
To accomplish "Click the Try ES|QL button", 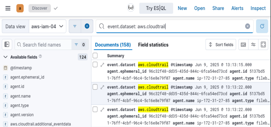I will pos(156,8).
